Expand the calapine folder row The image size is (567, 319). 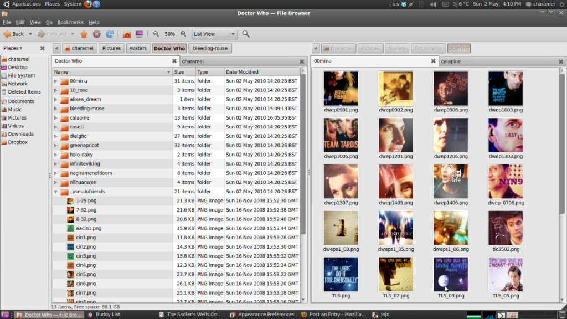[56, 118]
